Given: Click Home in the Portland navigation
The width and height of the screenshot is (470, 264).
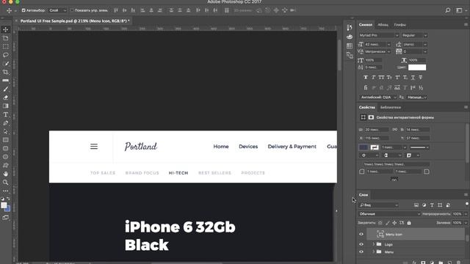Looking at the screenshot, I should (221, 147).
